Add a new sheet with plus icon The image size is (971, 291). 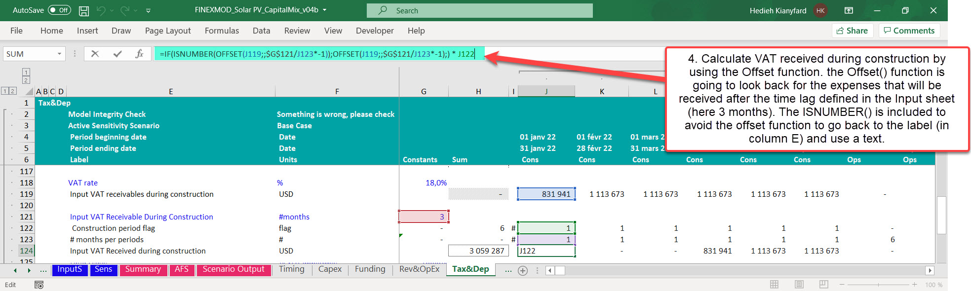click(x=523, y=270)
